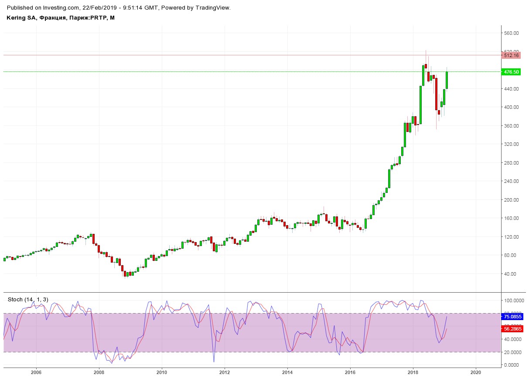
Task: Click the 2012 year label on time axis
Action: point(225,372)
